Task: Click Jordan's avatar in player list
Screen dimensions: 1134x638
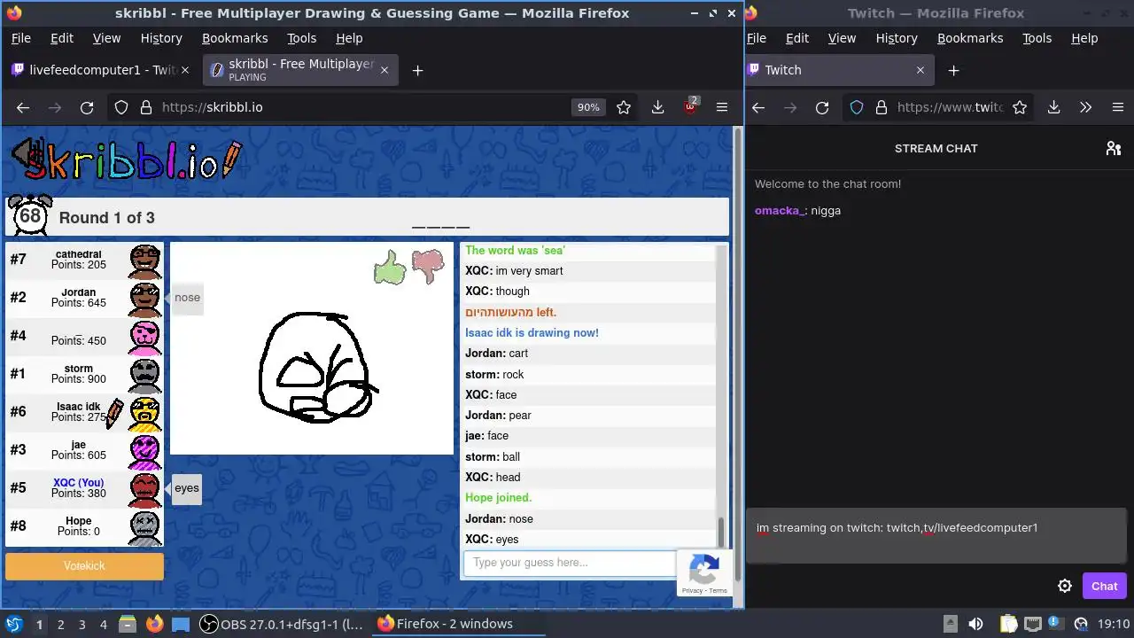Action: point(145,300)
